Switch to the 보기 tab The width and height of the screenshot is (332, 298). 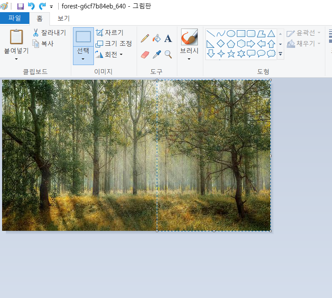pos(64,18)
